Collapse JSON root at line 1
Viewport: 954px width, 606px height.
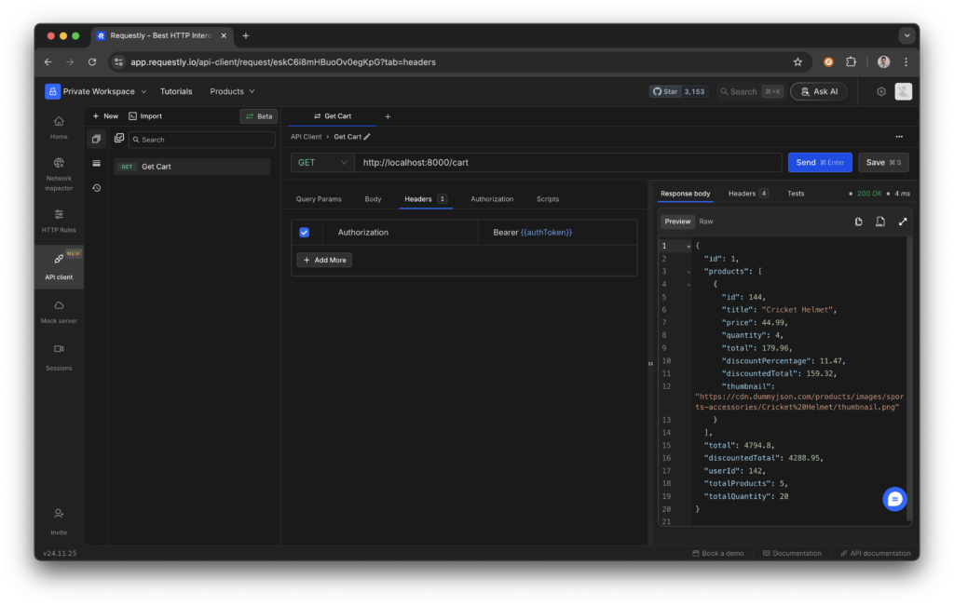pos(688,246)
